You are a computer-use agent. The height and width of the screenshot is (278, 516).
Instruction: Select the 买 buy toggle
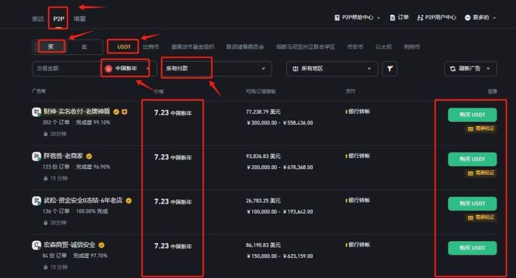point(51,46)
